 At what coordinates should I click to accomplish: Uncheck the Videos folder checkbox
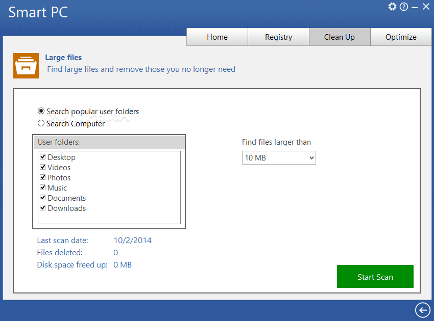pyautogui.click(x=42, y=167)
